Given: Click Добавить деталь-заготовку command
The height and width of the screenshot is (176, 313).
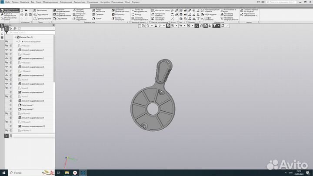Looking at the screenshot, I should pos(120,10).
